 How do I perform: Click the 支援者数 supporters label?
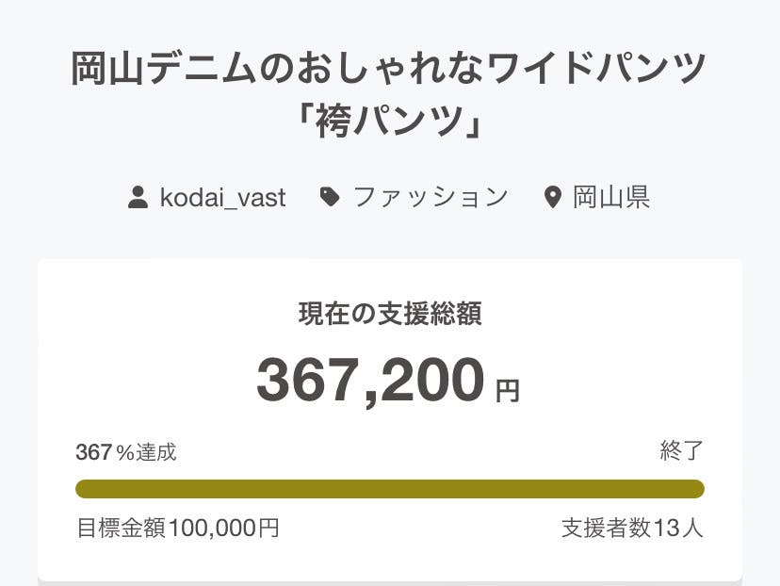pyautogui.click(x=606, y=528)
